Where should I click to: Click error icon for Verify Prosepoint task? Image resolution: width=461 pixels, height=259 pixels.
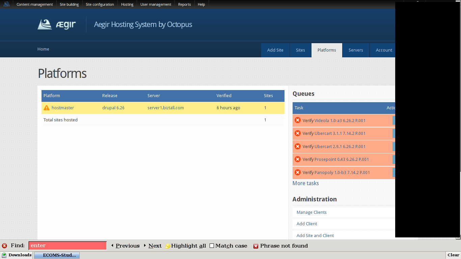[298, 159]
